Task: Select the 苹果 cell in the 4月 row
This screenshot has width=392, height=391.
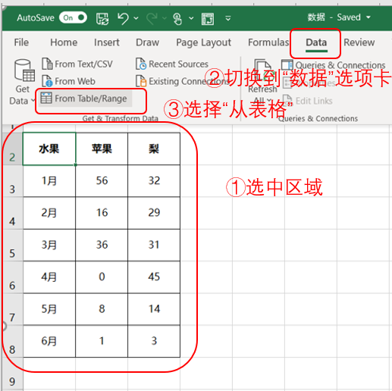Action: 102,277
